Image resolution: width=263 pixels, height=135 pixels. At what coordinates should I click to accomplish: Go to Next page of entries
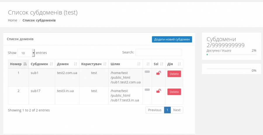click(177, 110)
